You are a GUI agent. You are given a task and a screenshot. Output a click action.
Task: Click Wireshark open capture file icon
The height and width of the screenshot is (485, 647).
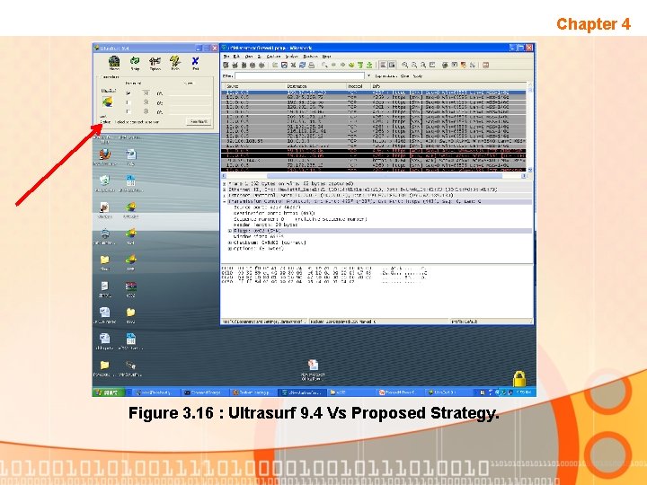point(275,66)
